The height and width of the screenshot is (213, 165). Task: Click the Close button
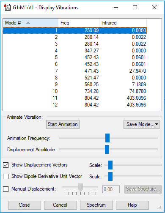pos(25,205)
